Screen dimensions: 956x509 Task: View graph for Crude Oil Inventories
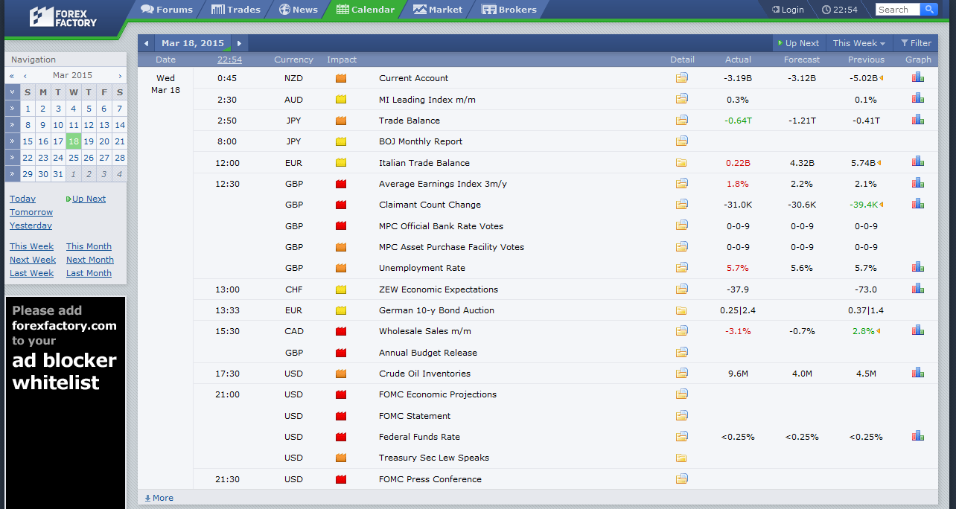[918, 372]
